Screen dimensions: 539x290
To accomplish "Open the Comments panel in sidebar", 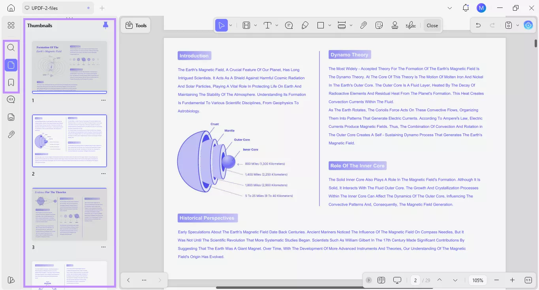I will [11, 99].
